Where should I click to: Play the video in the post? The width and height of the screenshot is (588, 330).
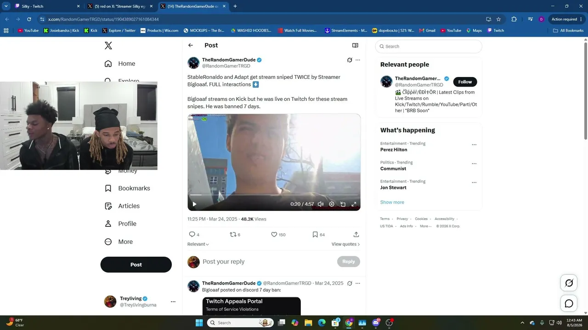(x=194, y=204)
